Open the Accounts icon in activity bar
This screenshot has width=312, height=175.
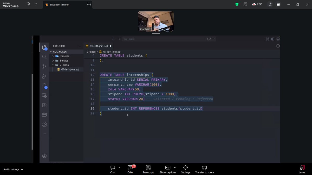pyautogui.click(x=44, y=156)
